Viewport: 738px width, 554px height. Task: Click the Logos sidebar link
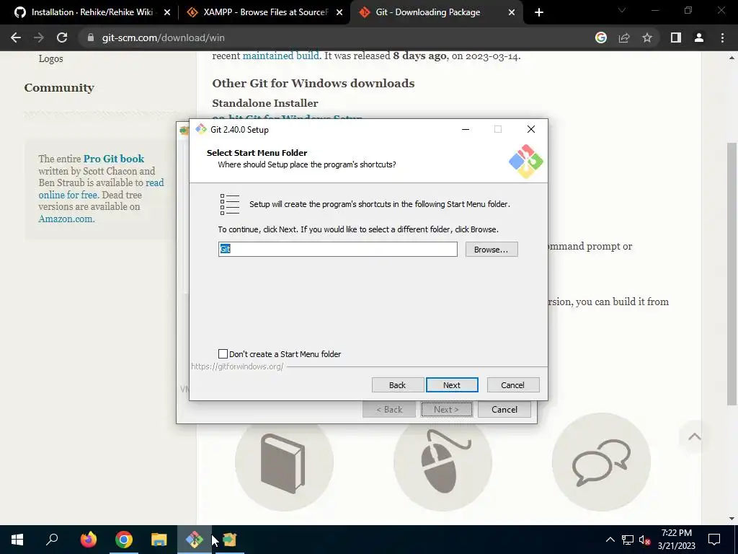click(51, 59)
